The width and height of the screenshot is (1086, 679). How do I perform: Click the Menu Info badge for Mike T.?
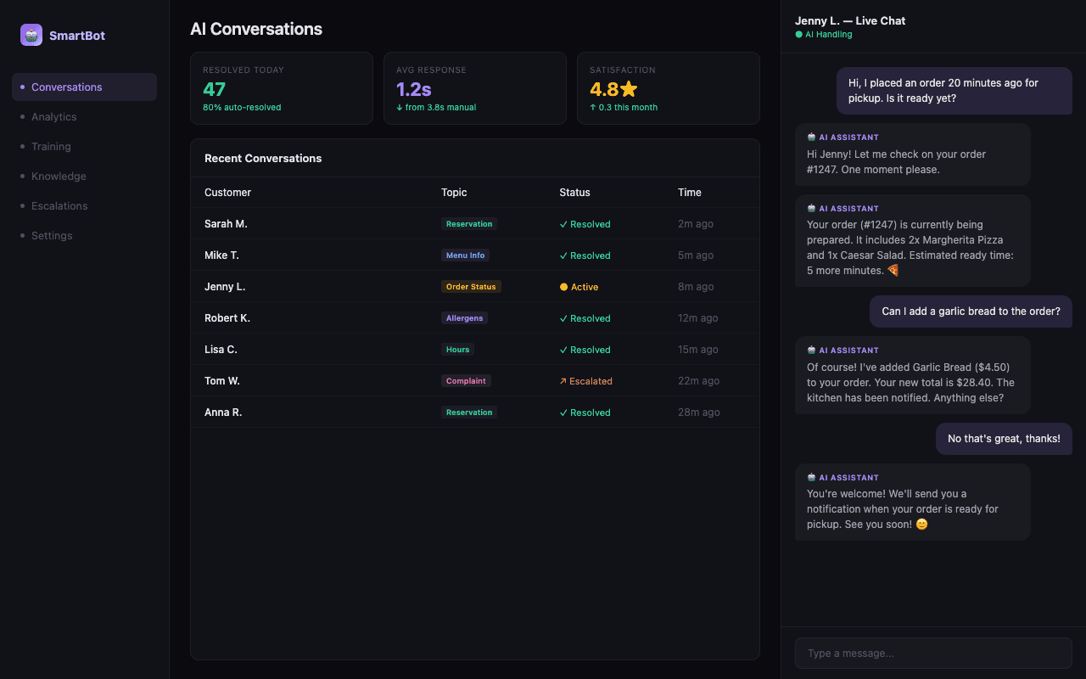467,255
